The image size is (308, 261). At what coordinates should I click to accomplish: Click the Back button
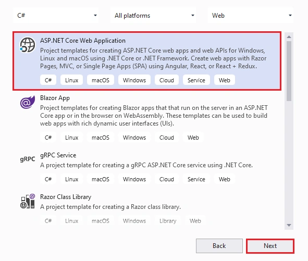[x=219, y=246]
